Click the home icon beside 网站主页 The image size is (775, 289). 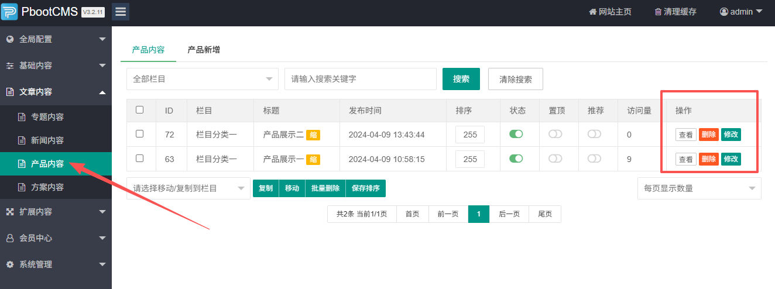click(592, 12)
